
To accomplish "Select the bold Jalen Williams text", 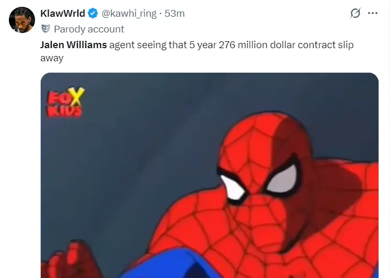I will (74, 45).
